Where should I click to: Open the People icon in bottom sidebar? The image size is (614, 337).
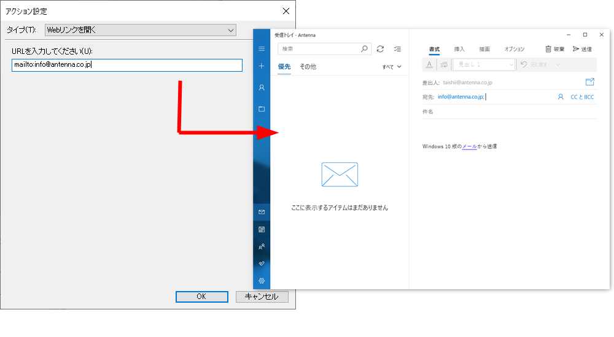pos(262,246)
